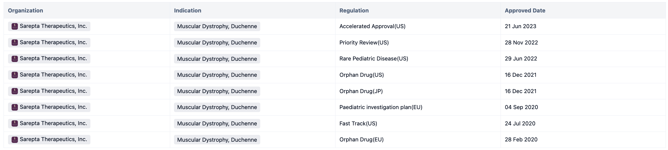
Task: Click Sarepta logo icon in Rare Pediatric Disease row
Action: pyautogui.click(x=15, y=59)
